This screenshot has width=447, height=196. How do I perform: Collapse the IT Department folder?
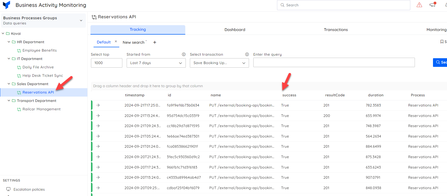[9, 59]
